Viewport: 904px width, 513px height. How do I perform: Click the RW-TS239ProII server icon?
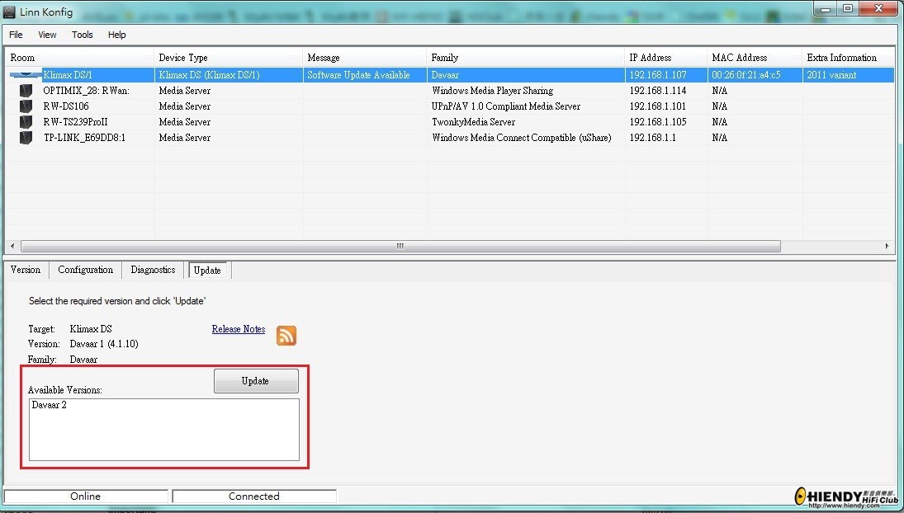[x=26, y=121]
